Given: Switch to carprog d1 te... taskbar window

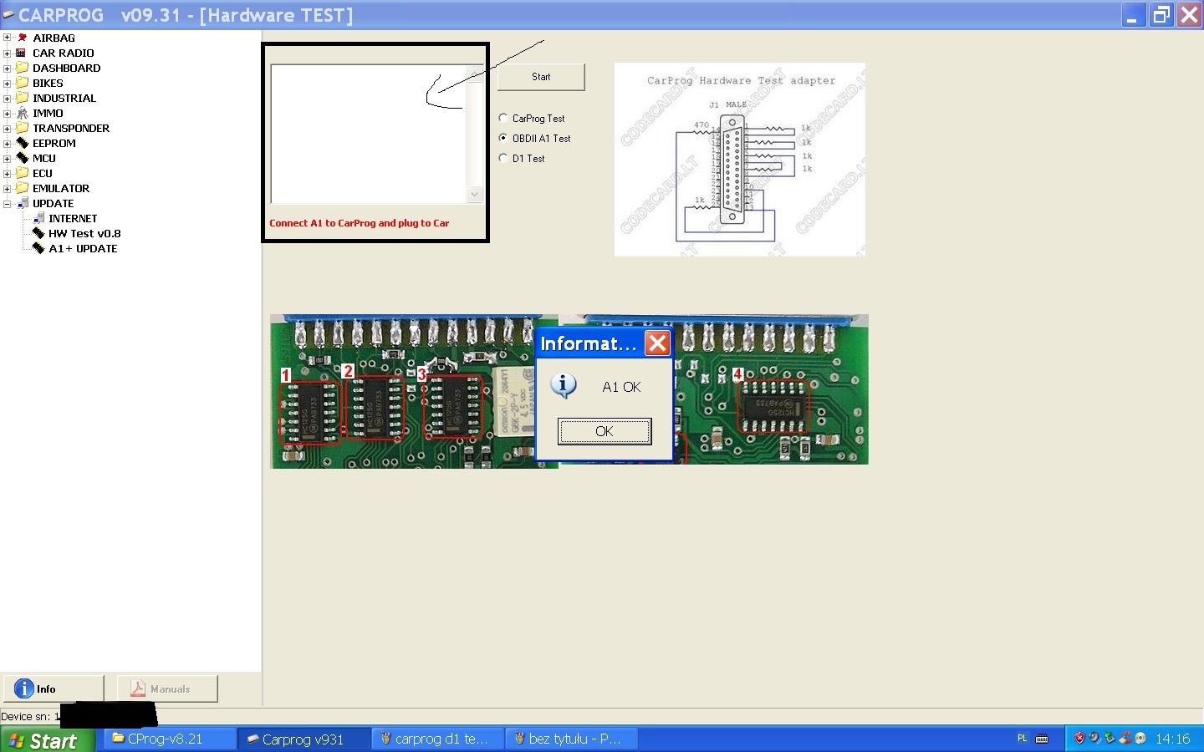Looking at the screenshot, I should (x=438, y=739).
